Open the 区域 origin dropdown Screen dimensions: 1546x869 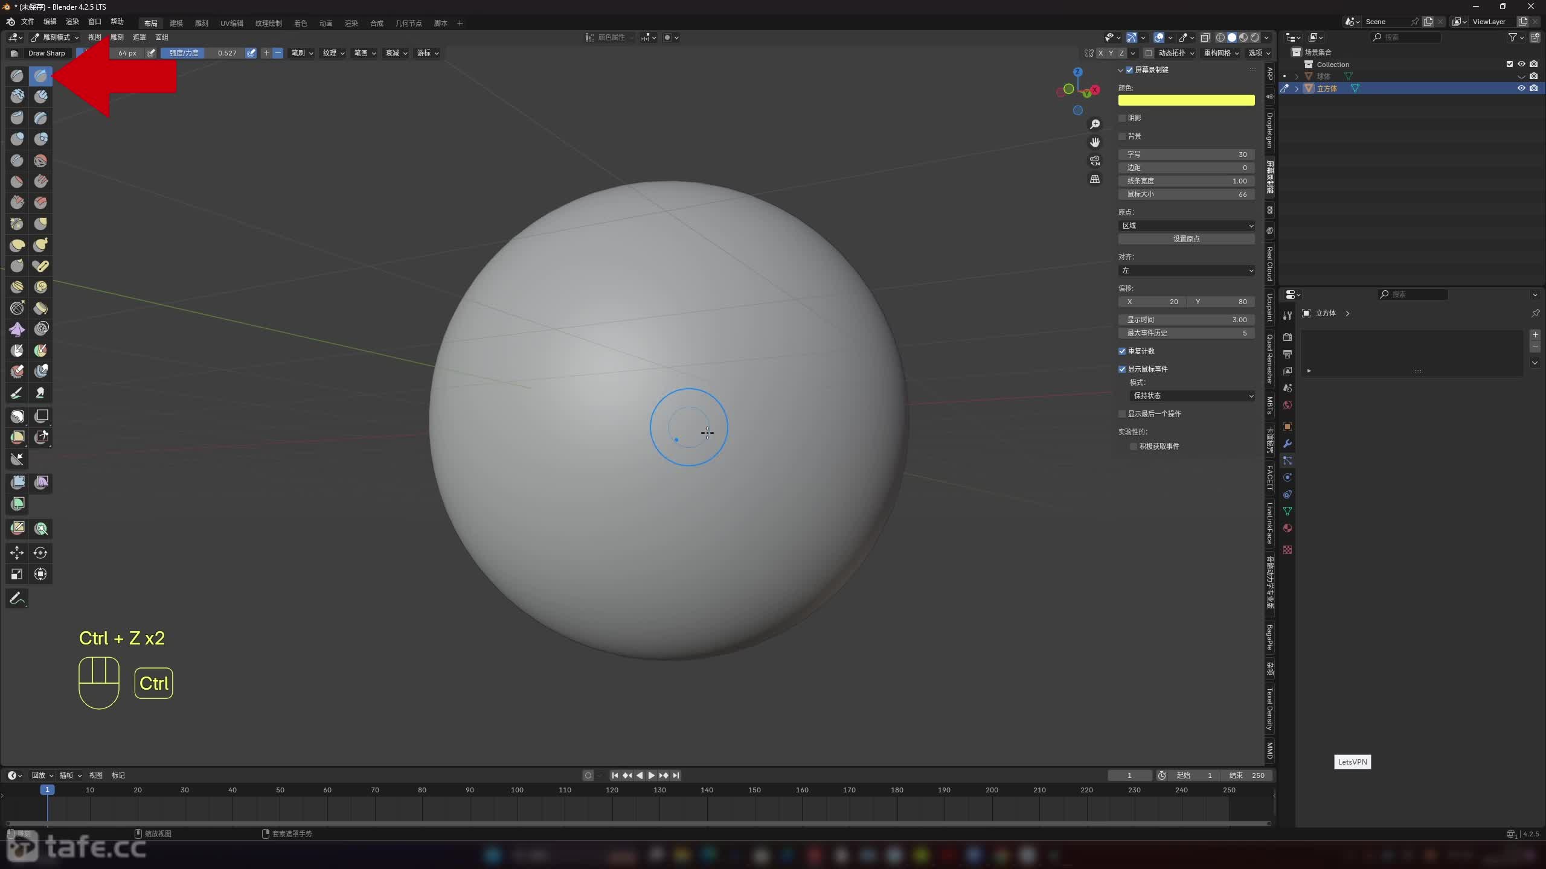(1186, 226)
